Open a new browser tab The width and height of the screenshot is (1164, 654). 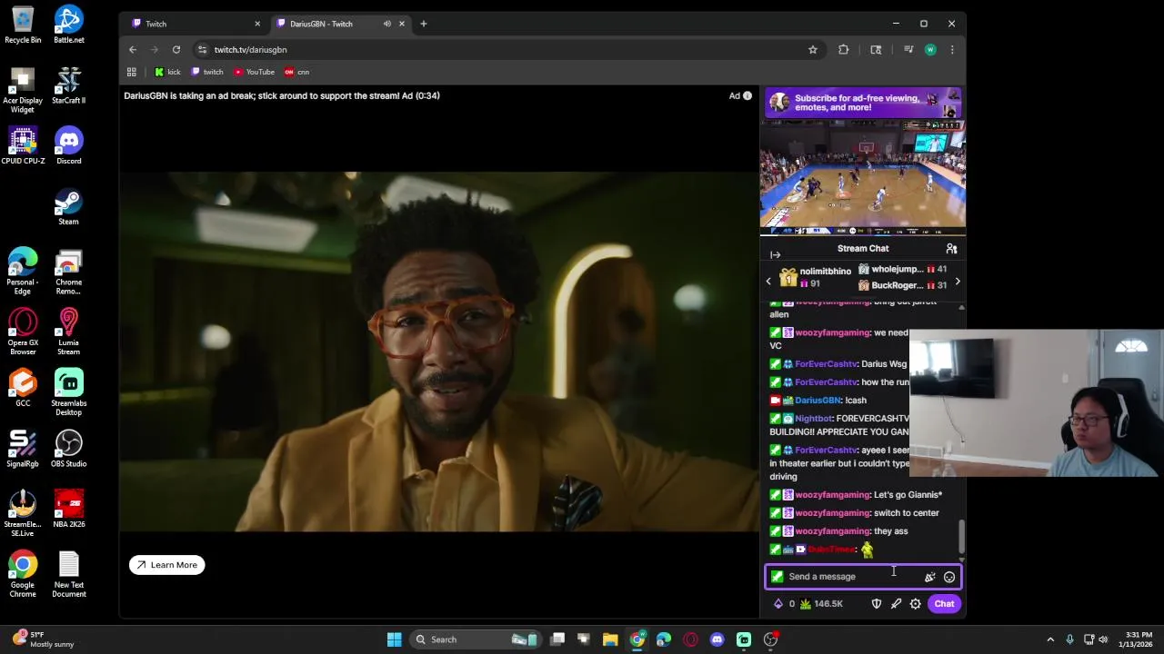point(424,24)
